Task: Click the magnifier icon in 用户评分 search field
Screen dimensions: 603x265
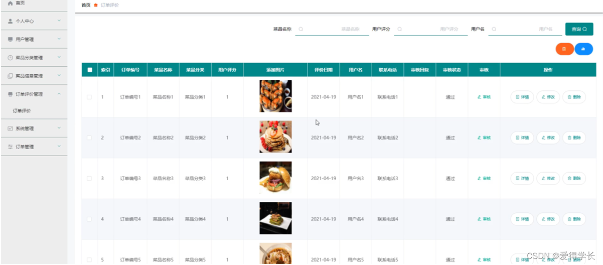Action: 399,29
